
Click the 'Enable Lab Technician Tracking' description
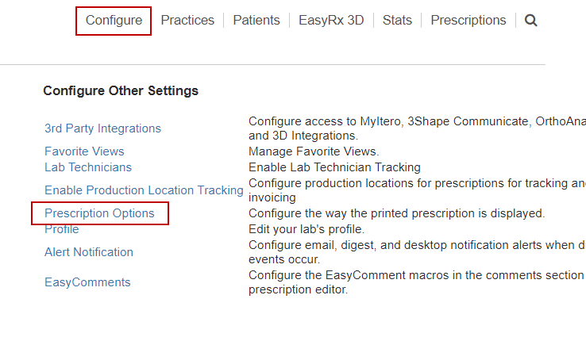pyautogui.click(x=334, y=167)
